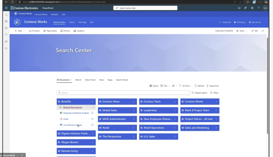Open the New dropdown menu
273x157 pixels.
click(20, 31)
